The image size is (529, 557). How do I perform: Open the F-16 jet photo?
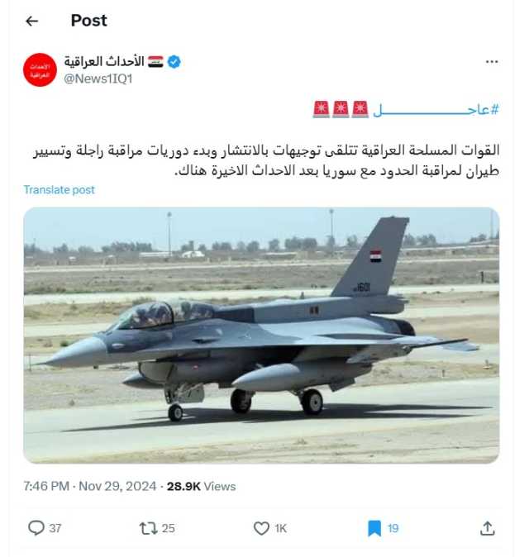coord(261,335)
